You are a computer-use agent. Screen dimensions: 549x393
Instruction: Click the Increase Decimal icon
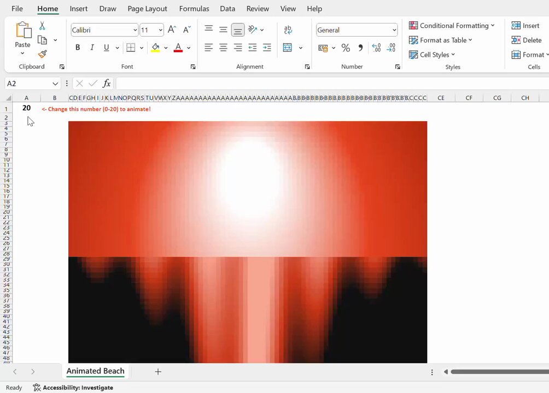point(376,48)
